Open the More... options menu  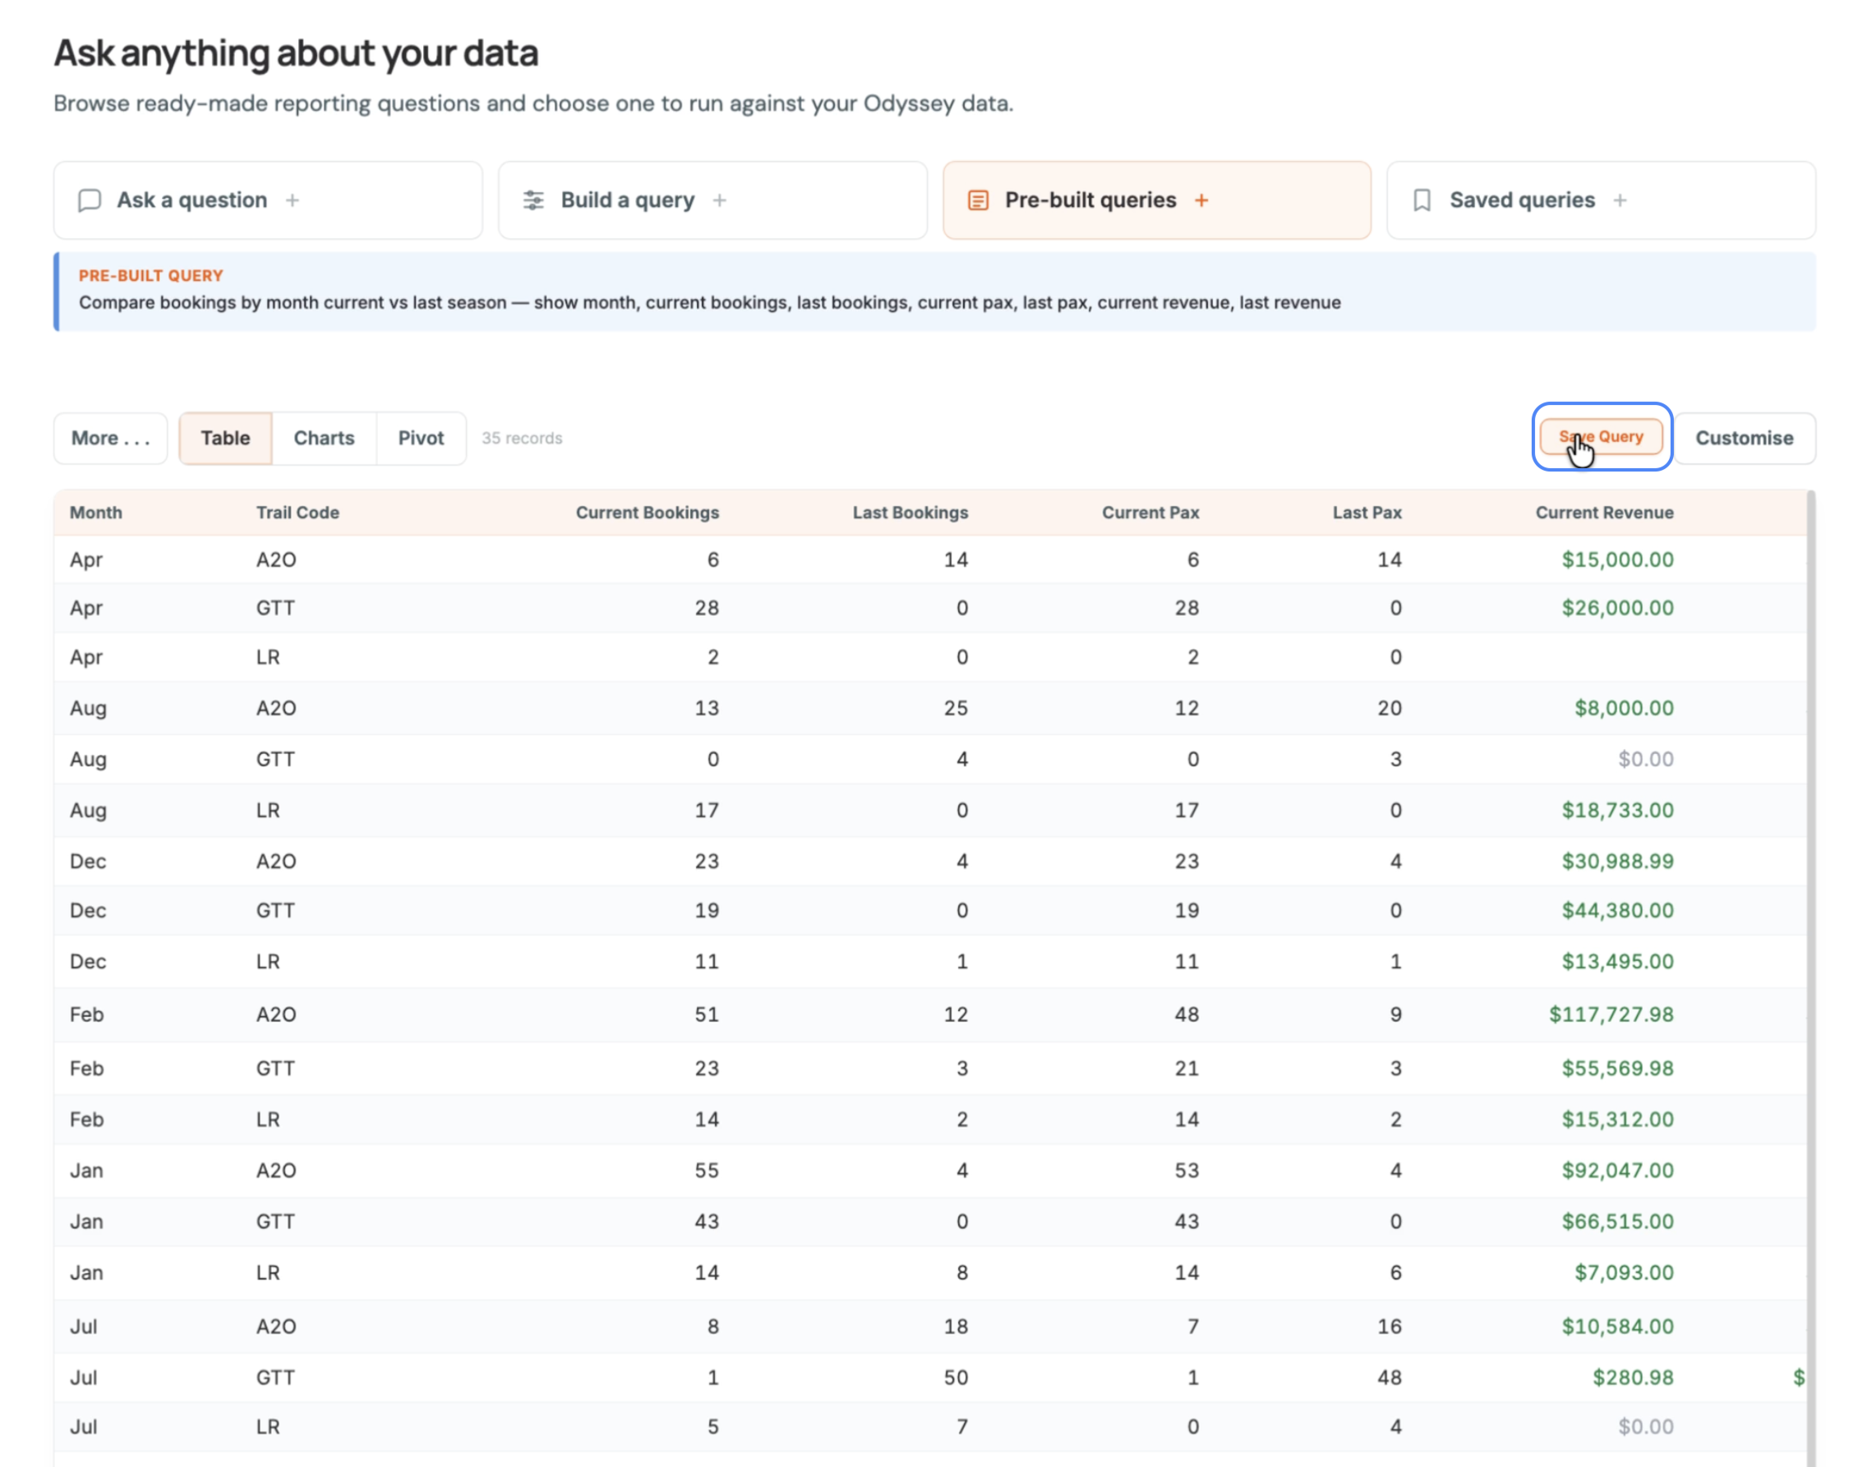111,438
